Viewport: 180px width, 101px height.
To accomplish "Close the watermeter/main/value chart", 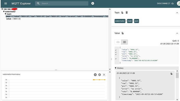I will click(104, 75).
